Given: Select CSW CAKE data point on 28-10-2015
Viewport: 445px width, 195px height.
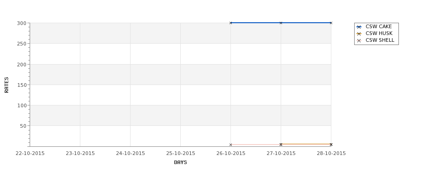Looking at the screenshot, I should pyautogui.click(x=331, y=23).
